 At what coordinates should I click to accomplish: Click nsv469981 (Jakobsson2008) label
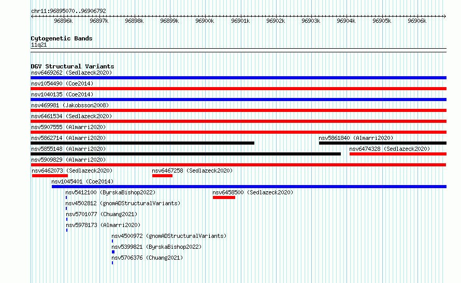[x=70, y=105]
